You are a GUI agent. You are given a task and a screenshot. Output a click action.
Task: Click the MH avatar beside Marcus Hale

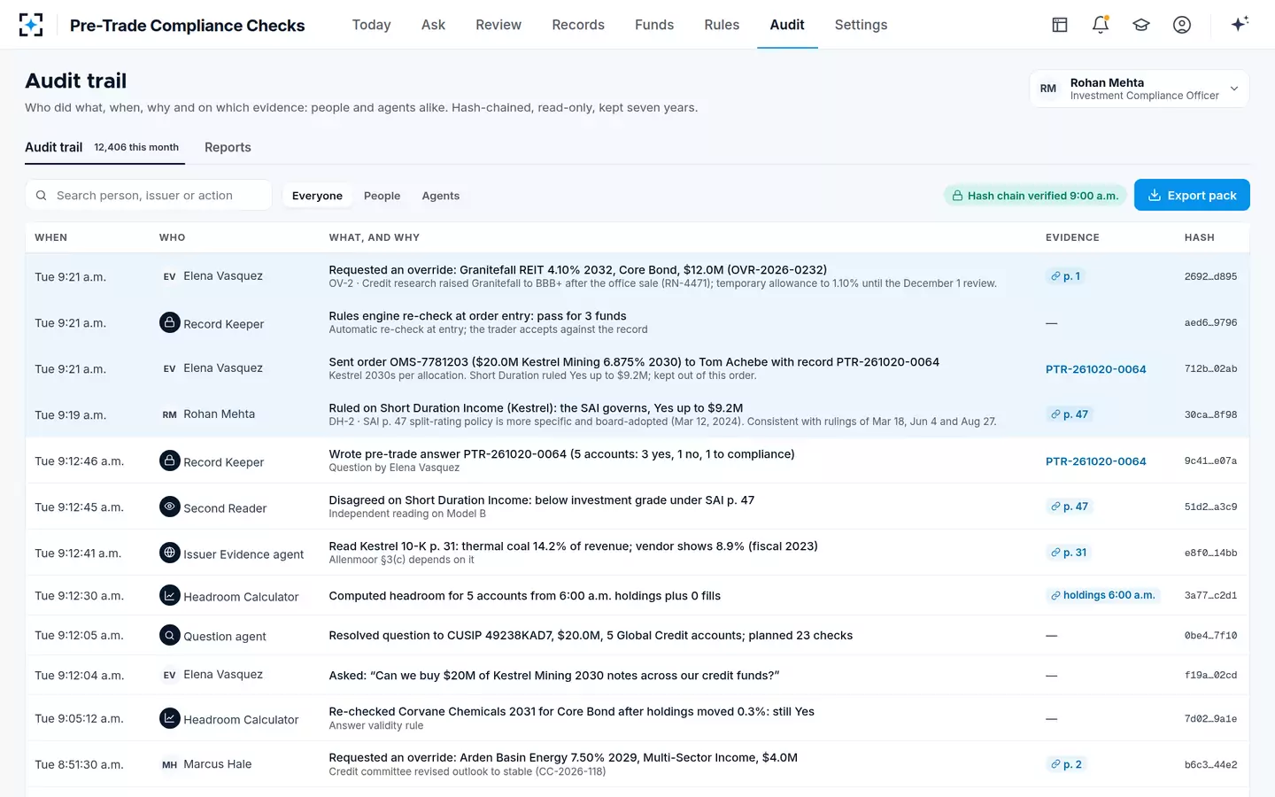pyautogui.click(x=170, y=764)
